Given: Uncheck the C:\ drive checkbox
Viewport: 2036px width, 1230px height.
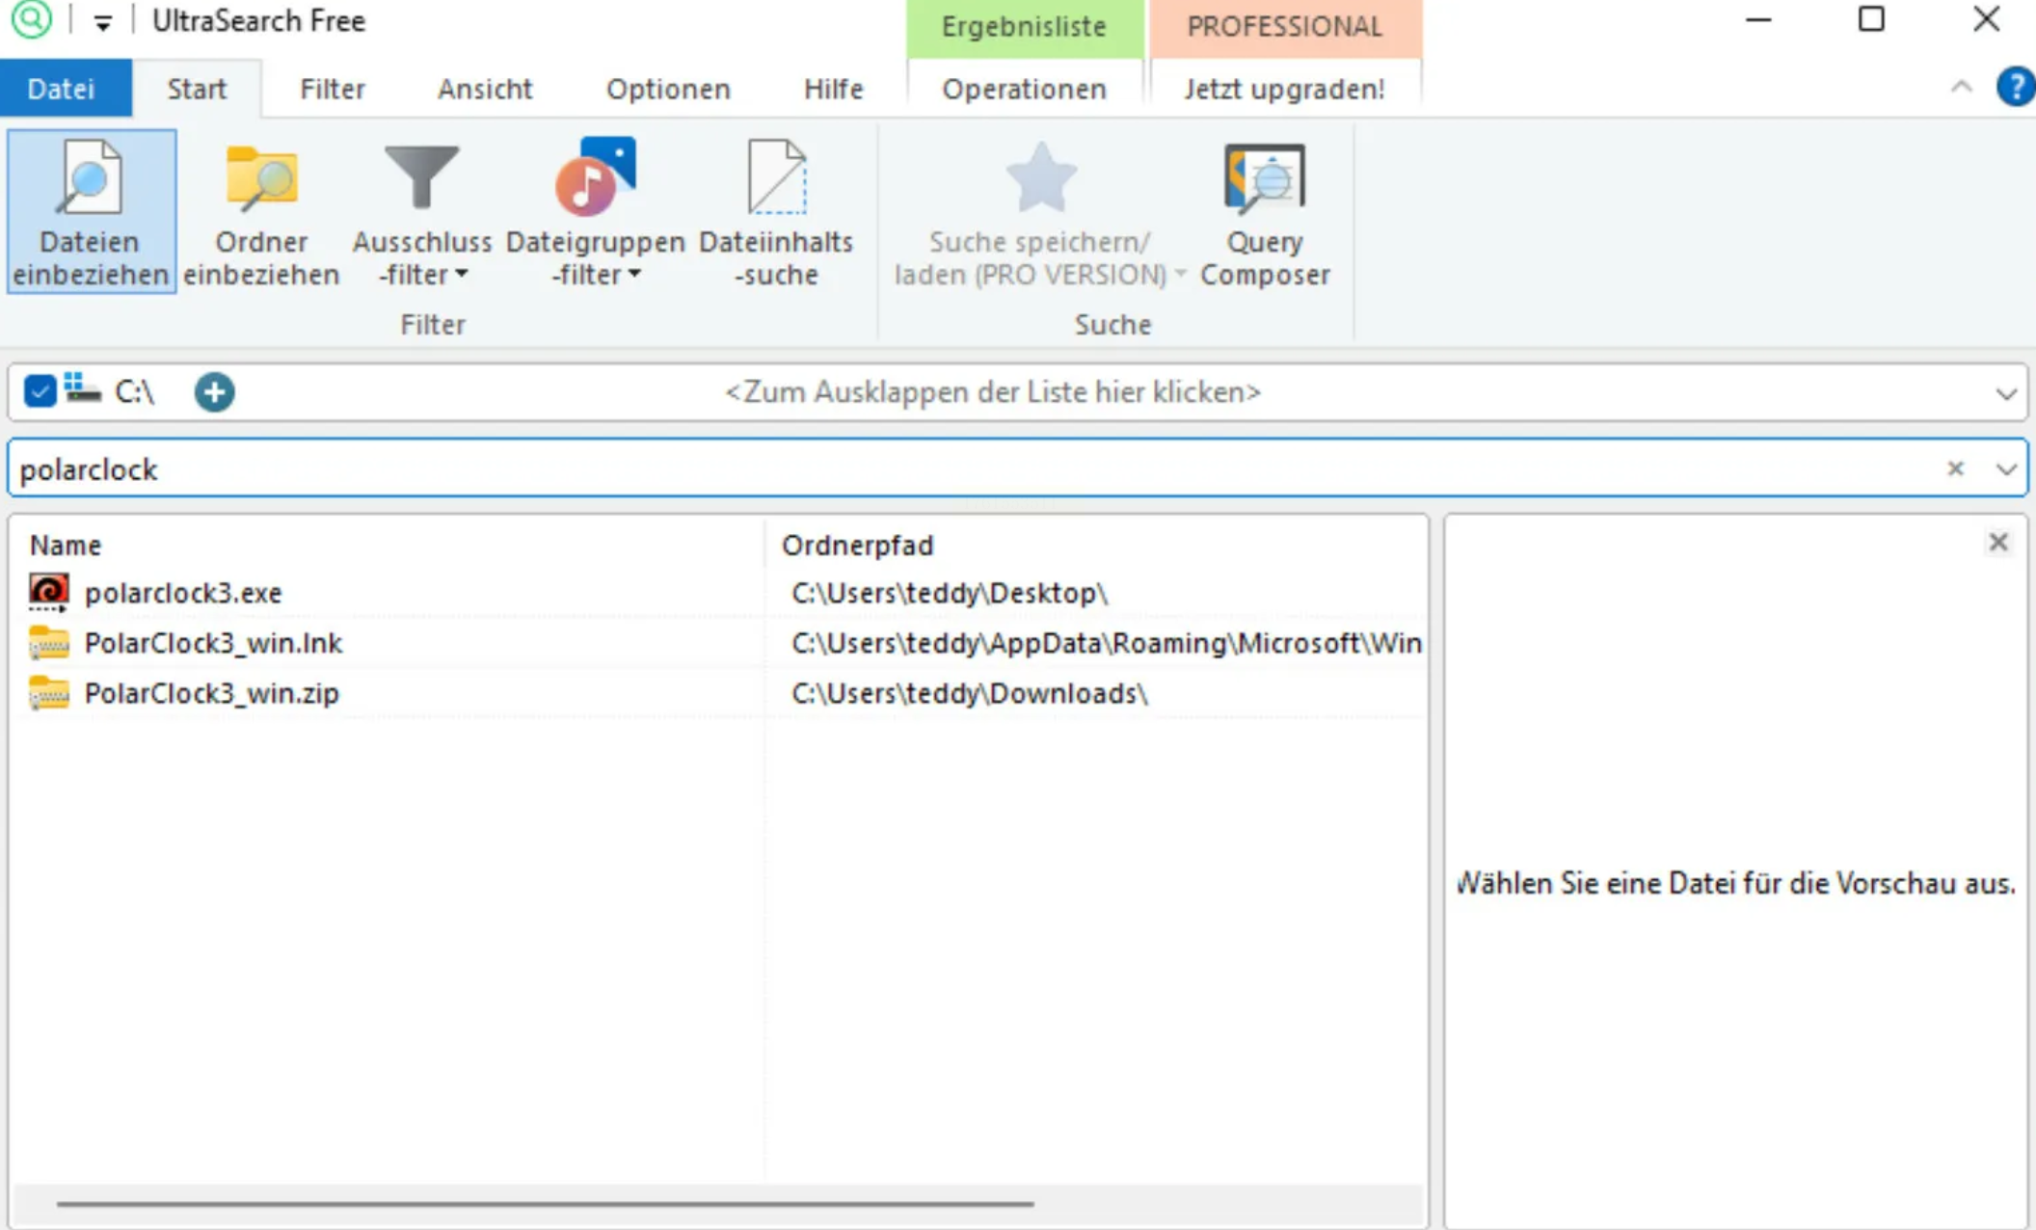Looking at the screenshot, I should pos(40,391).
